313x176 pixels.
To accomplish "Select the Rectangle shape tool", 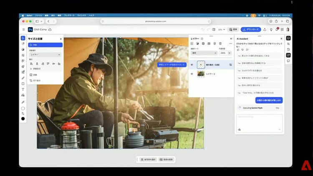I will (x=23, y=83).
